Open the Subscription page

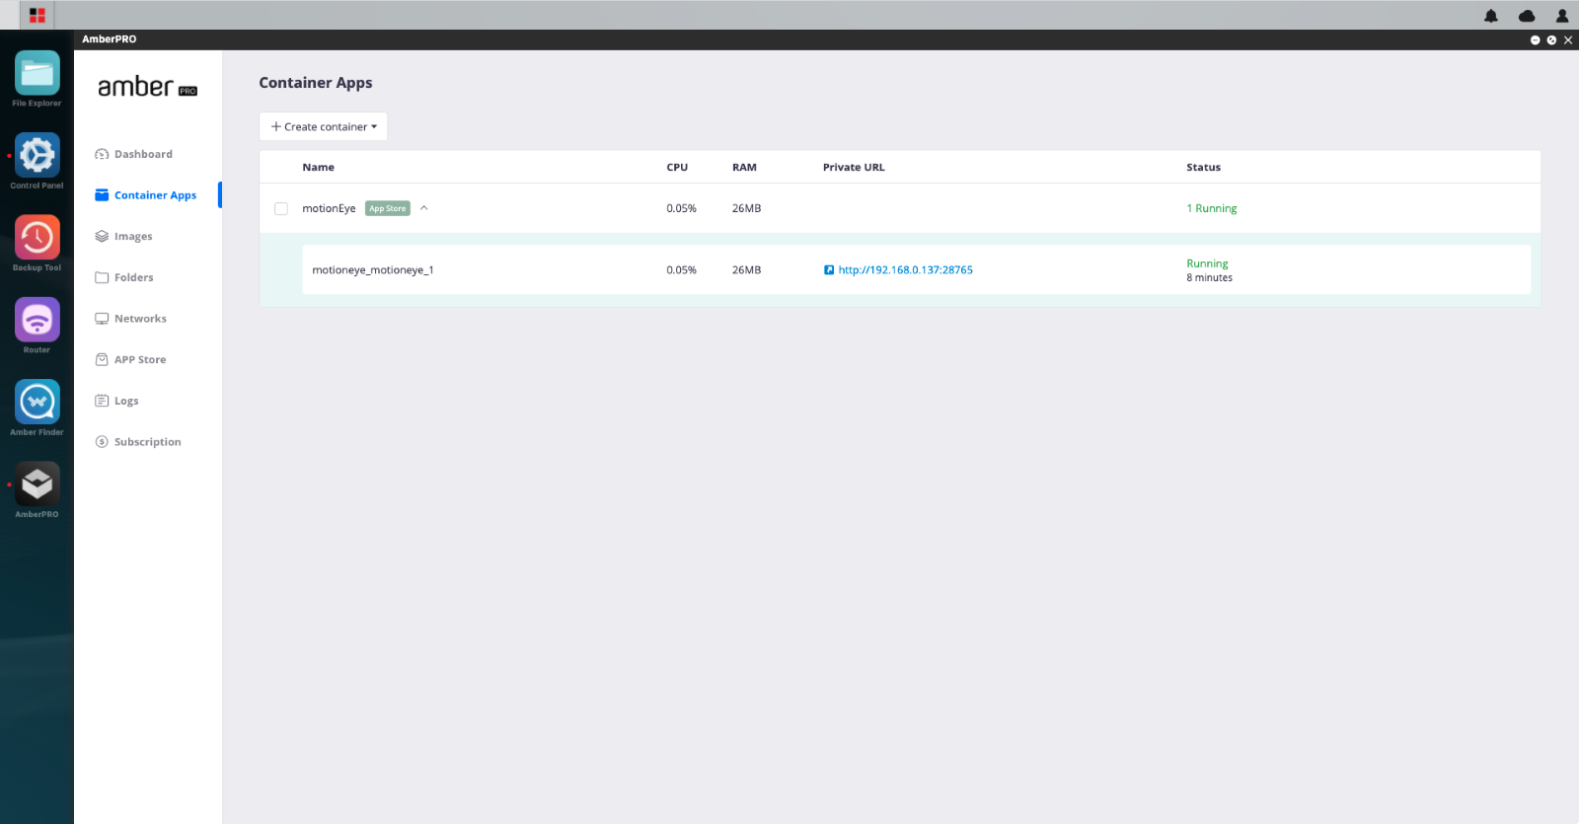tap(148, 442)
